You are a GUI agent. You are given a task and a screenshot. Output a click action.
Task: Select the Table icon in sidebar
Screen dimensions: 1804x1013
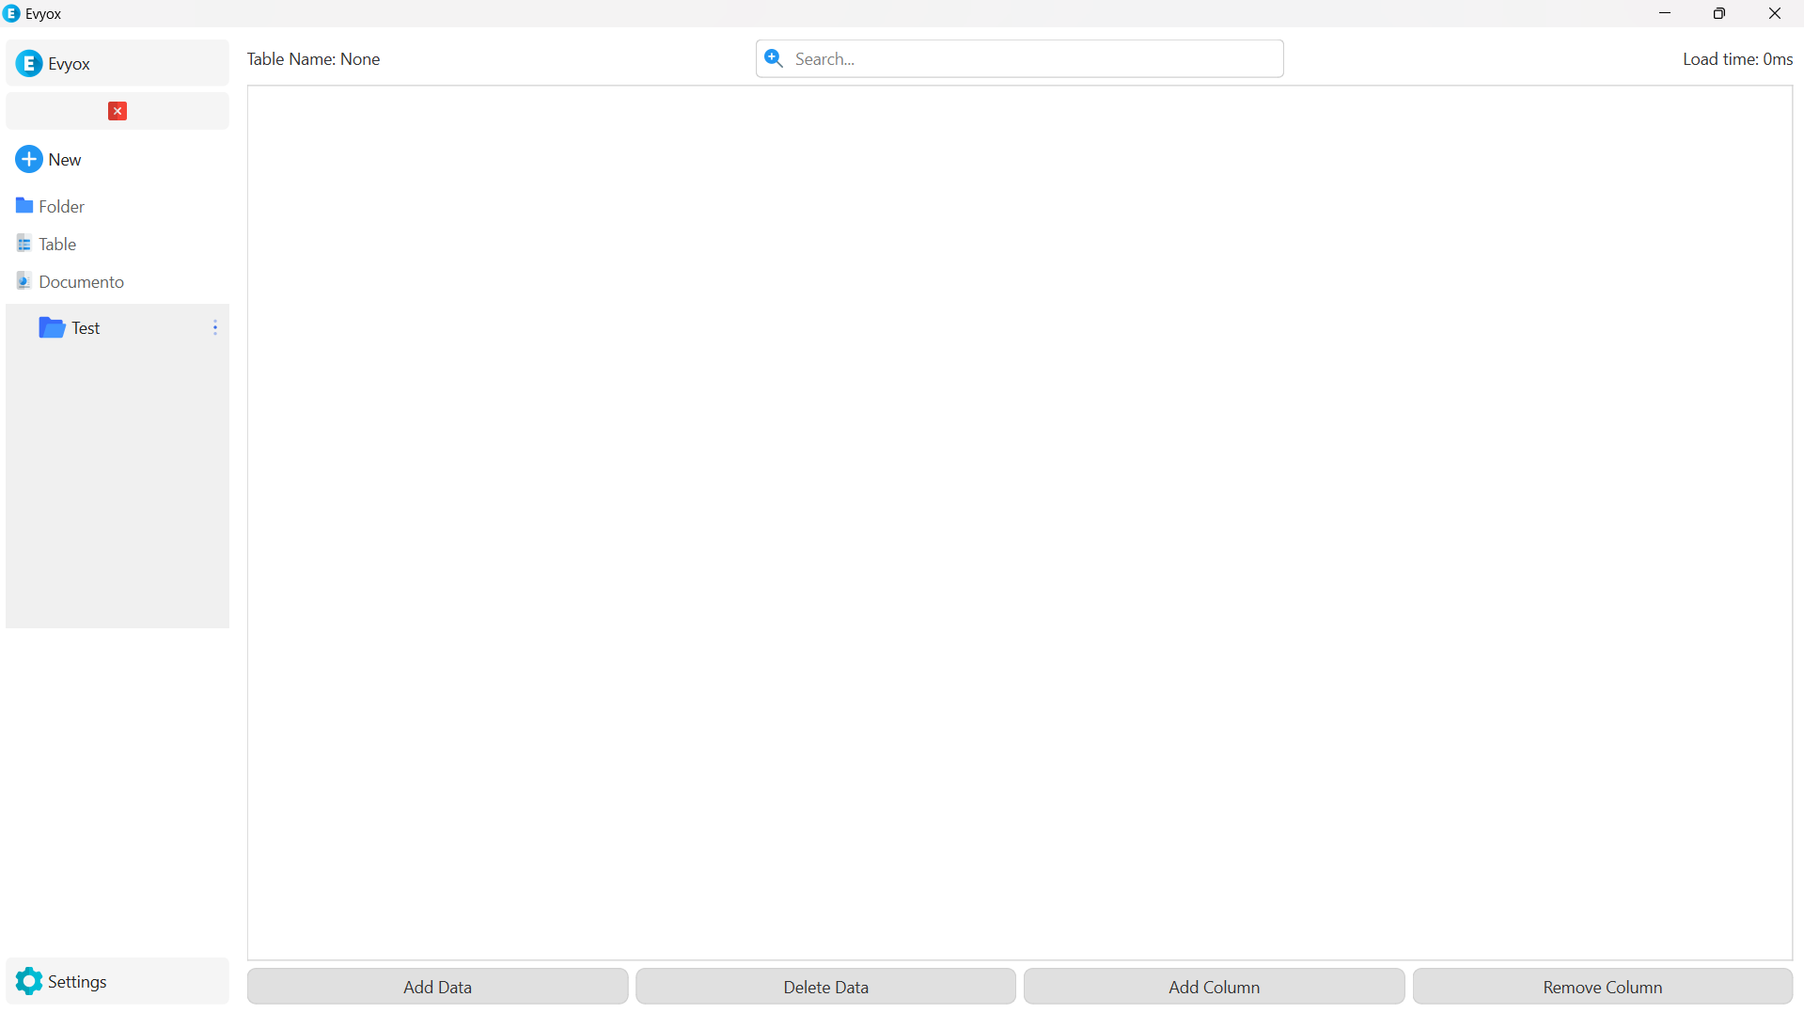coord(24,244)
